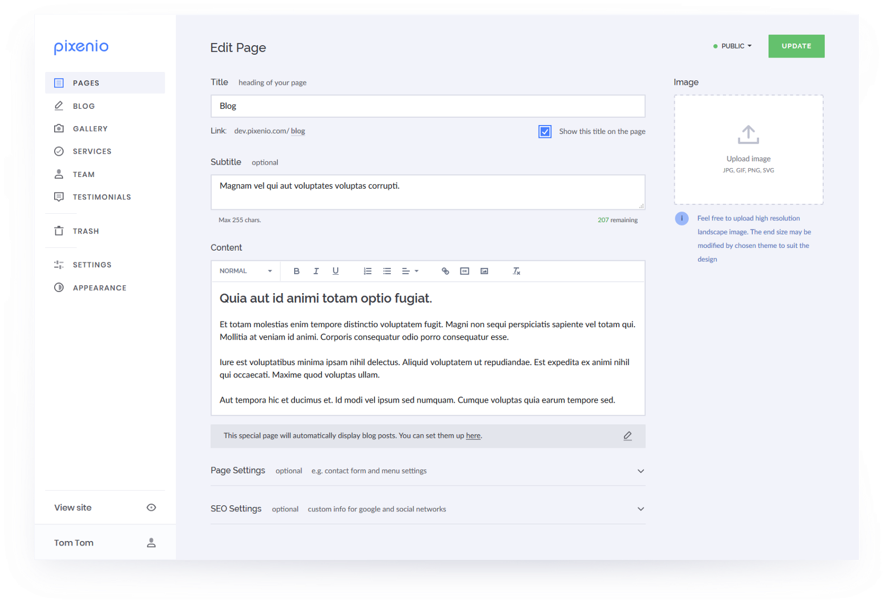
Task: Click the 'Max 255 chars.' hint text
Action: coord(240,220)
